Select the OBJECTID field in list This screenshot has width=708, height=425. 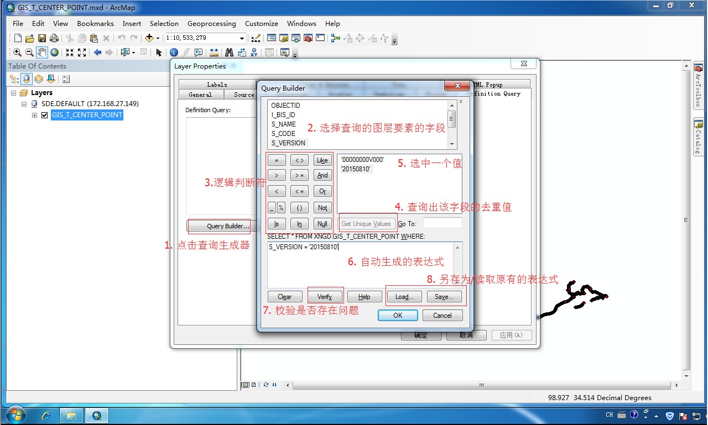285,106
